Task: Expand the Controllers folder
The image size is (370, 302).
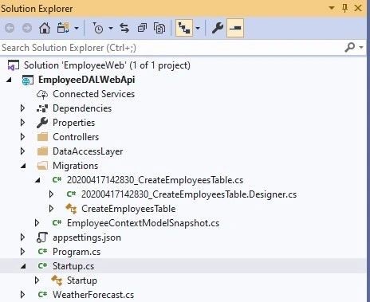Action: (23, 137)
